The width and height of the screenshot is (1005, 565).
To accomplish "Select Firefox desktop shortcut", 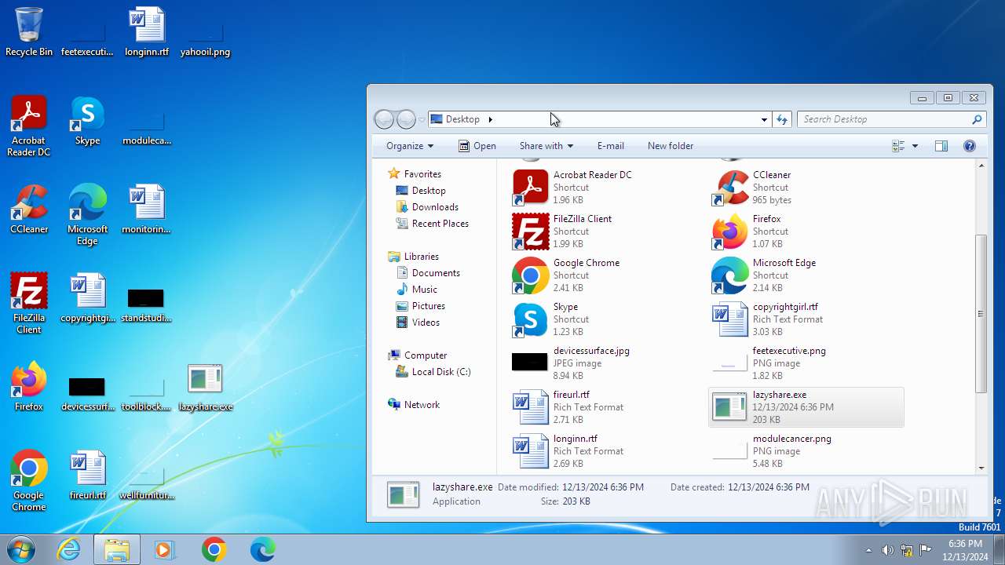I will 29,387.
